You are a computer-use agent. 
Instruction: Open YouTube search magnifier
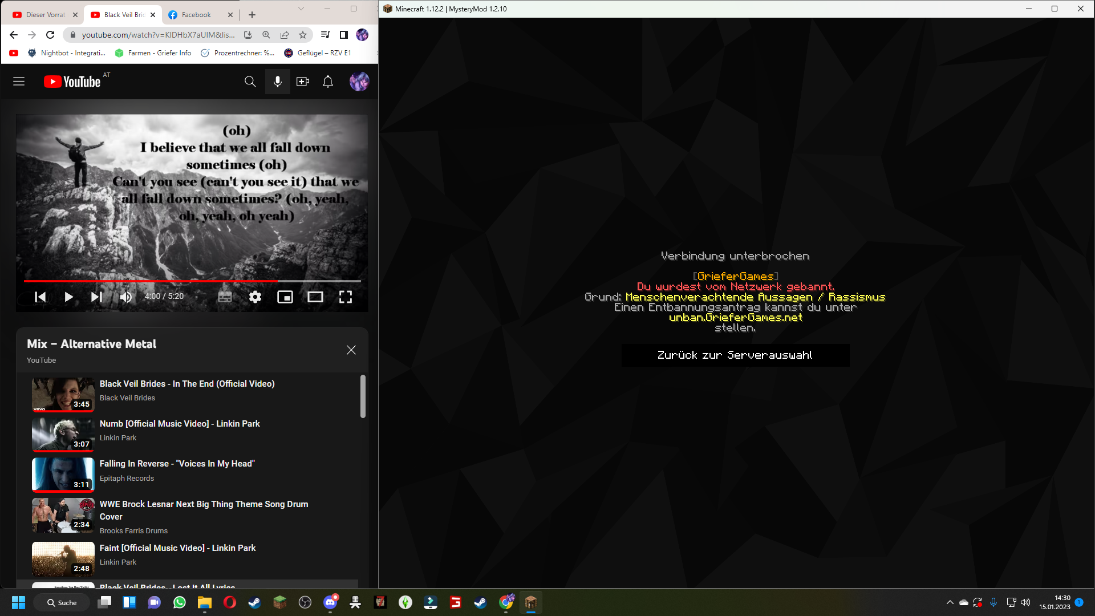(x=250, y=82)
